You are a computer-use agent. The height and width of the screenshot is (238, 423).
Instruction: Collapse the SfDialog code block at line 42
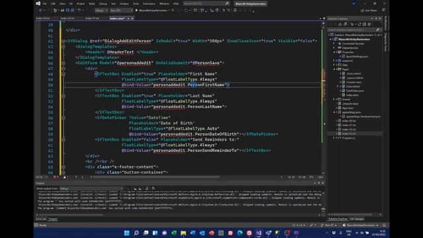63,41
